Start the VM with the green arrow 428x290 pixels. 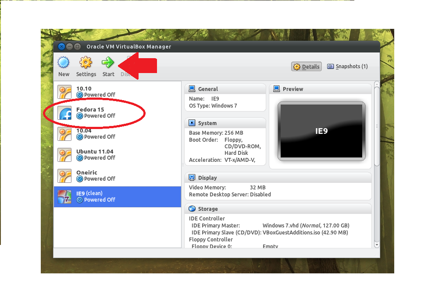pyautogui.click(x=108, y=63)
